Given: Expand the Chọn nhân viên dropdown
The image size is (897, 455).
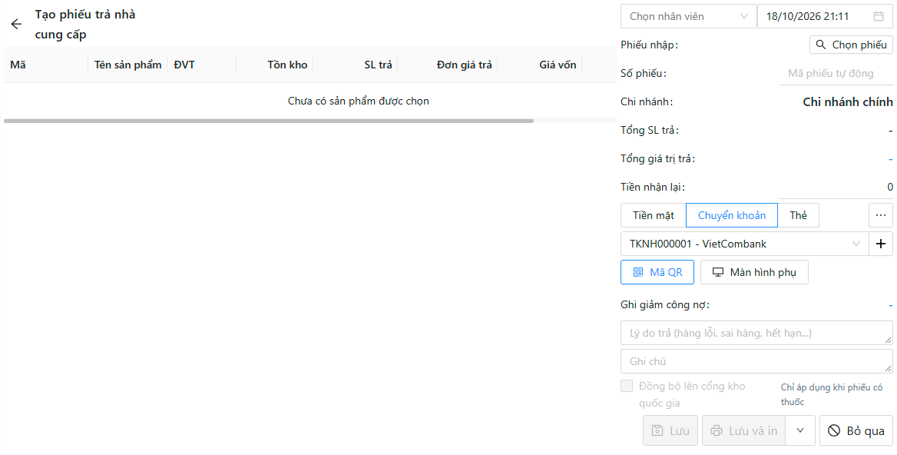Looking at the screenshot, I should (x=688, y=16).
